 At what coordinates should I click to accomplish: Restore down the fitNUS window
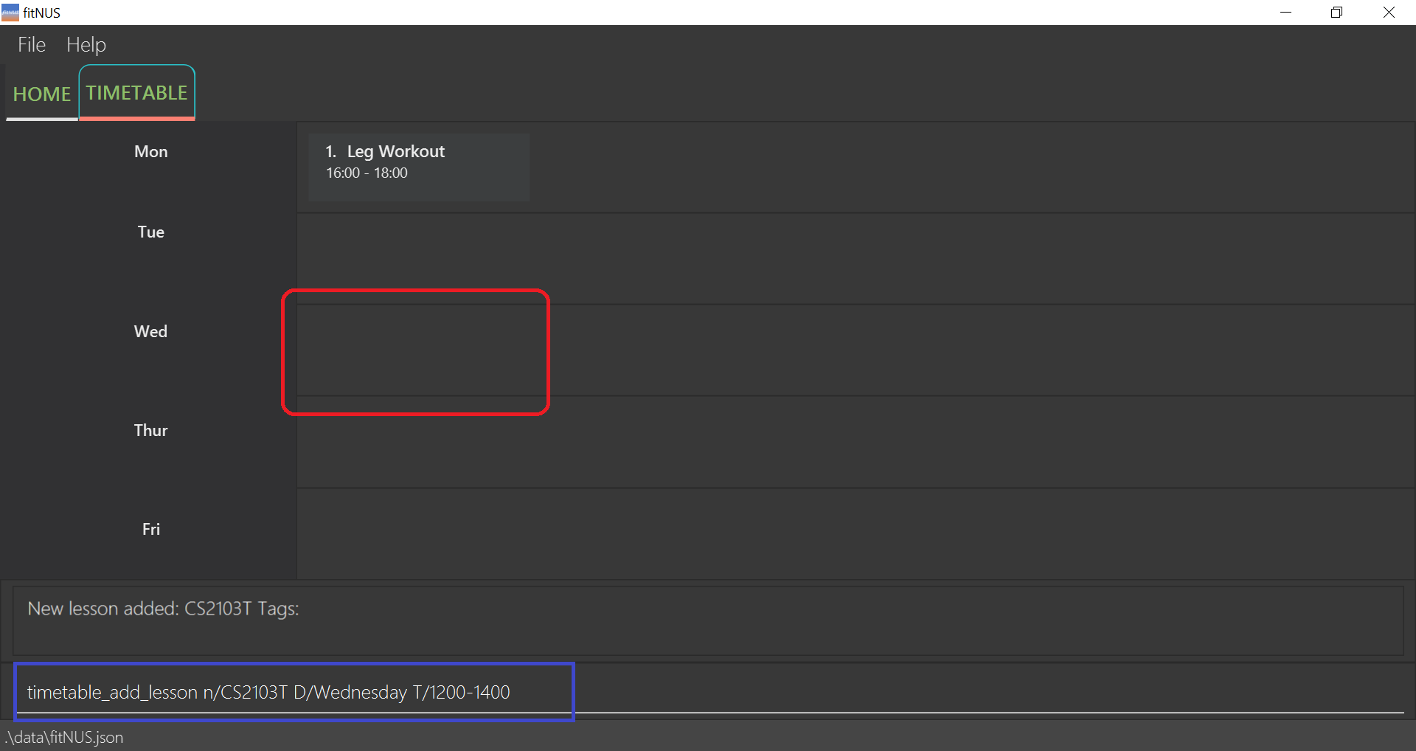click(1336, 13)
